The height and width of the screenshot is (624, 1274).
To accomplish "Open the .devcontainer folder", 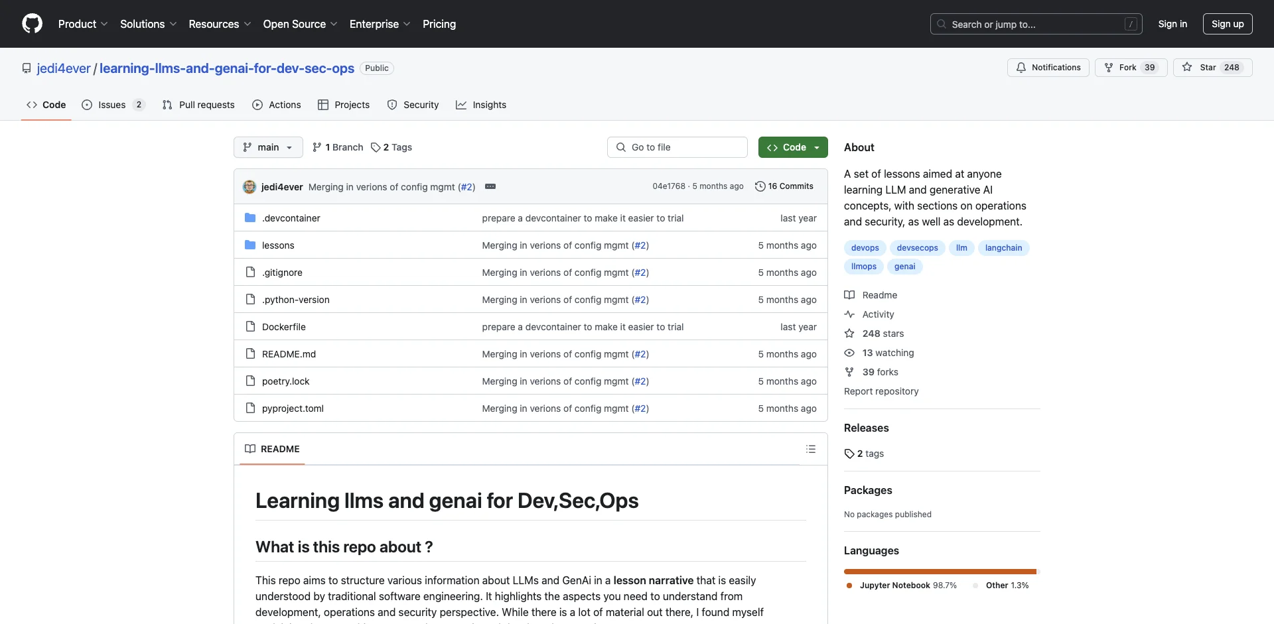I will pyautogui.click(x=291, y=218).
